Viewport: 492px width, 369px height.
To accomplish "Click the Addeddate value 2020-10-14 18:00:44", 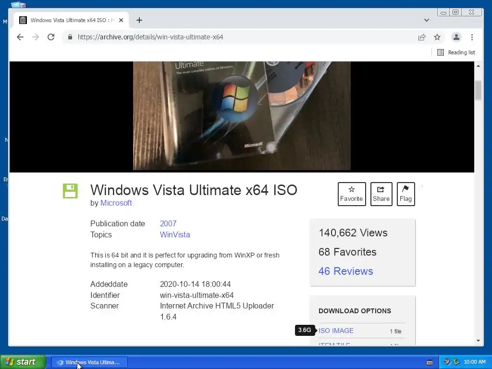I will click(x=195, y=284).
